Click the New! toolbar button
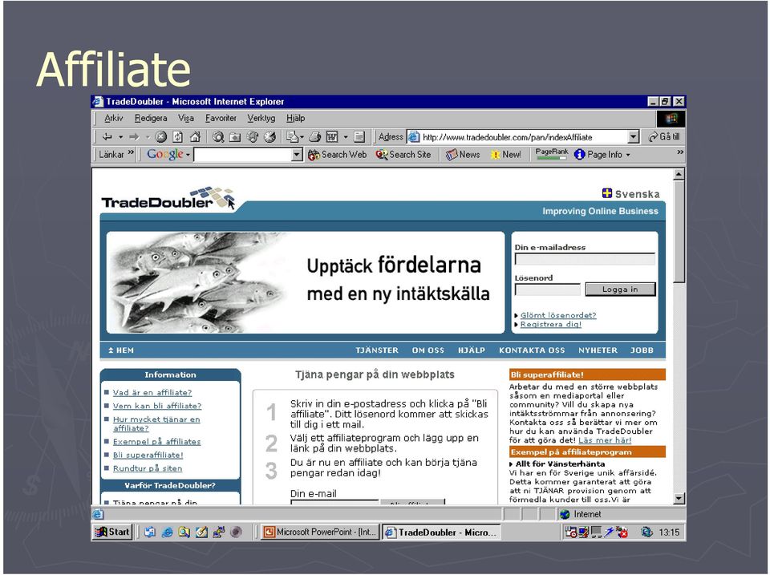 pos(506,155)
